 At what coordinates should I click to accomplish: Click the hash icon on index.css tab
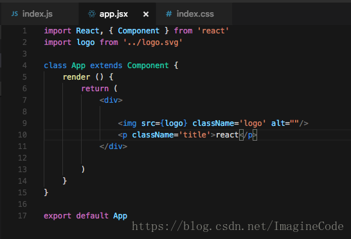[169, 14]
